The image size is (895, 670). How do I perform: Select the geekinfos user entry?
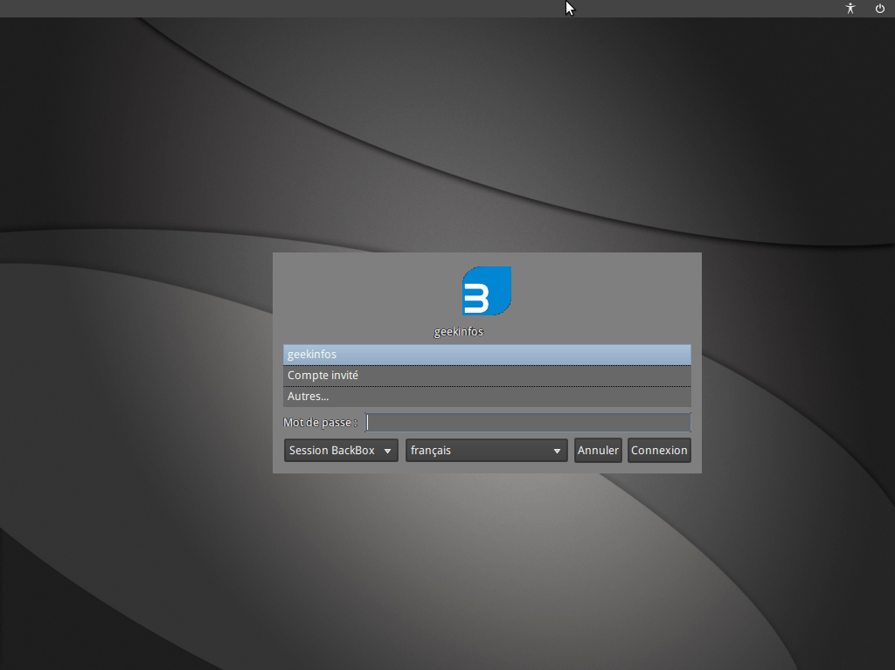click(487, 355)
